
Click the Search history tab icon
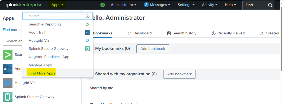[x=169, y=33]
